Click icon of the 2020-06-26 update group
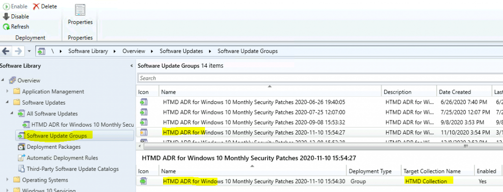 click(143, 102)
